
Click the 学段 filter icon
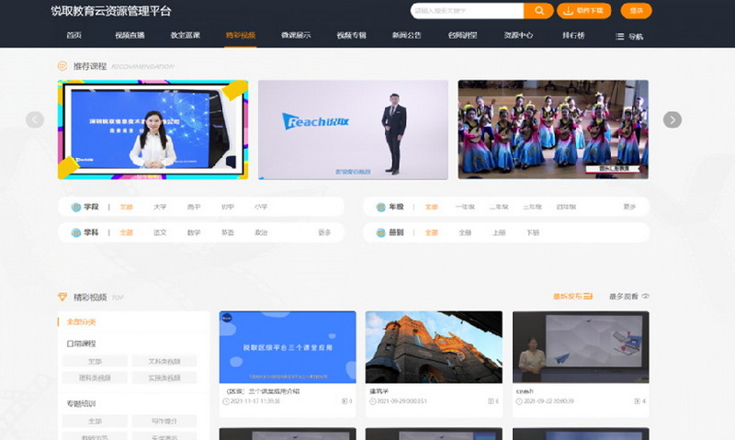tap(76, 207)
